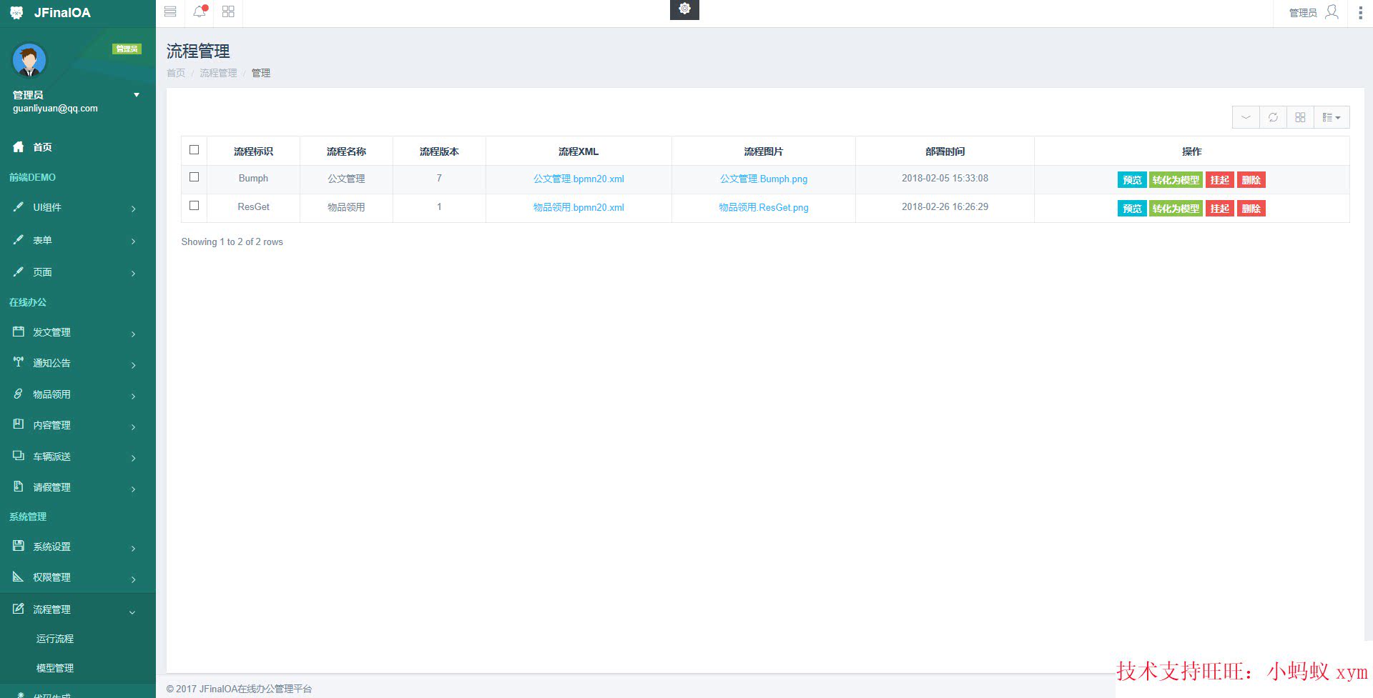This screenshot has width=1373, height=698.
Task: Open the 物品领用.bpmn20.xml link
Action: coord(579,207)
